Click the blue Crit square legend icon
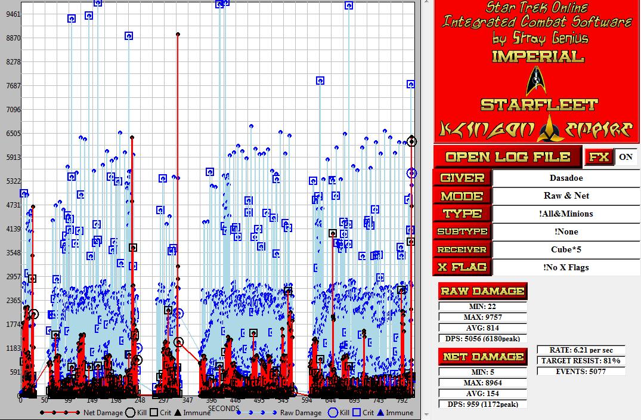641x420 pixels. 357,413
